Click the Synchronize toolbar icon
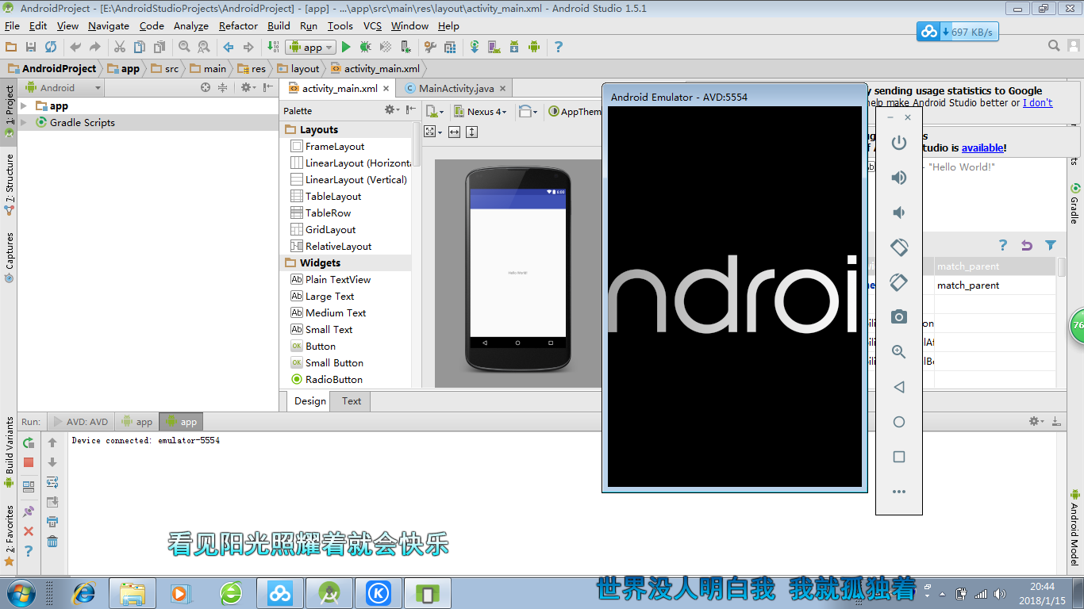Screen dimensions: 1084x609 [x=51, y=47]
